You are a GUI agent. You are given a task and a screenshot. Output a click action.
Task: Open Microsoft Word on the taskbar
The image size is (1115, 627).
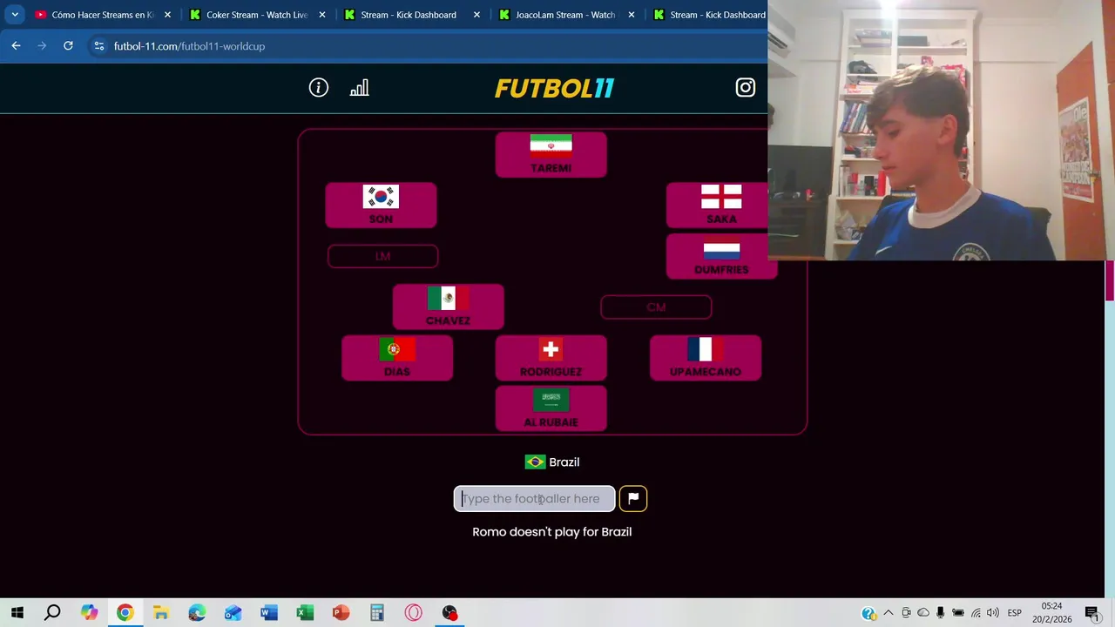click(x=268, y=613)
